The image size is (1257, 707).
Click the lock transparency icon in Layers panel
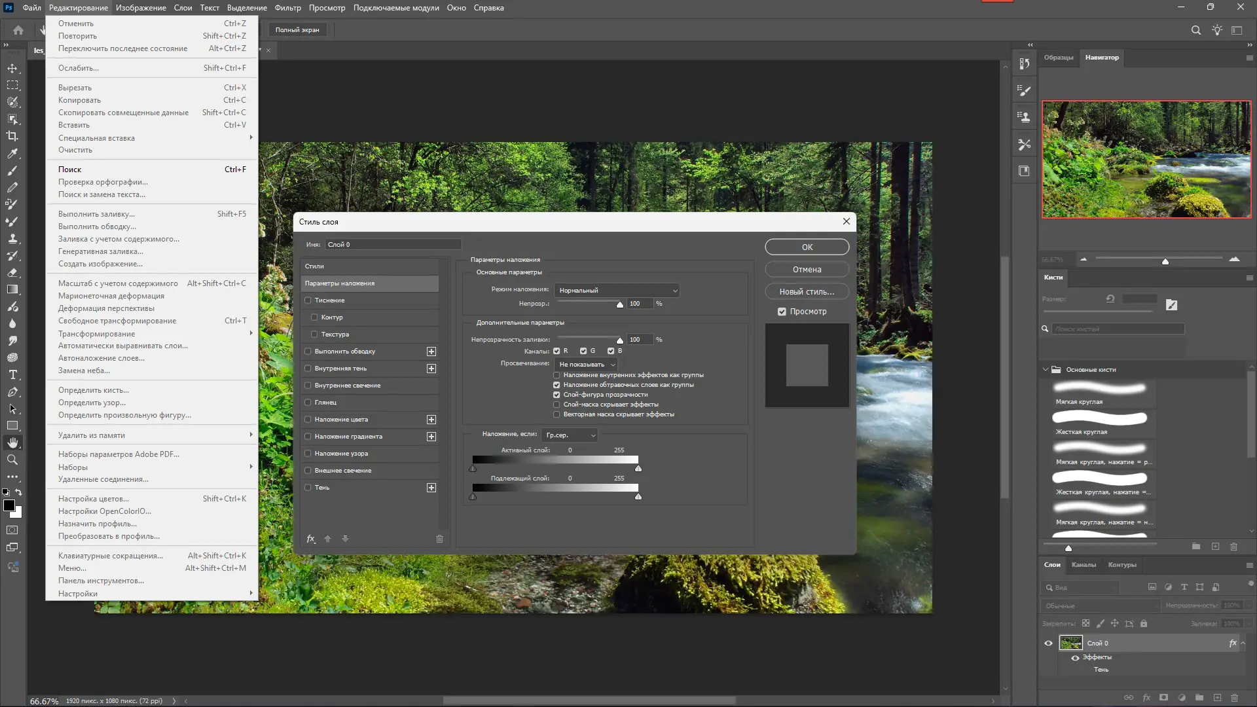coord(1085,623)
